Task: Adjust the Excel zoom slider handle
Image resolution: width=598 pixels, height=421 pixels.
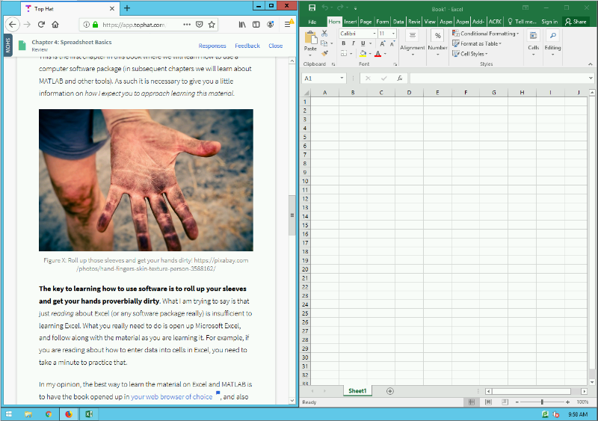Action: 542,402
